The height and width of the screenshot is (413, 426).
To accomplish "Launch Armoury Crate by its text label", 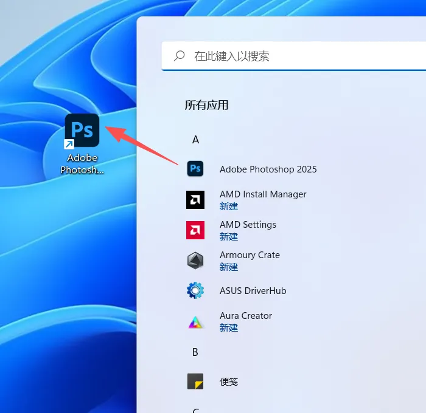I will [250, 255].
